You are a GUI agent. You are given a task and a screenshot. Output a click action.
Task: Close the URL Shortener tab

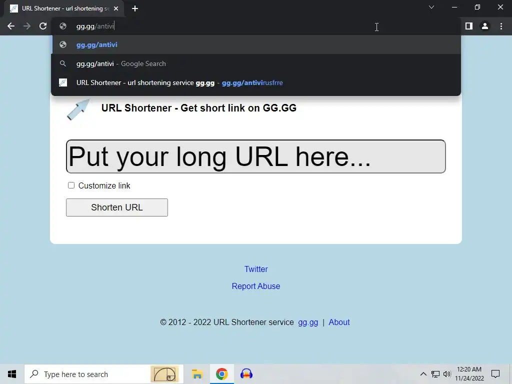(116, 8)
